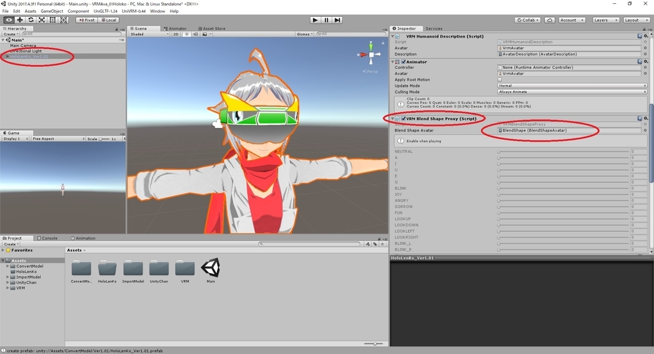The height and width of the screenshot is (354, 654).
Task: Select the Move tool
Action: [x=20, y=20]
